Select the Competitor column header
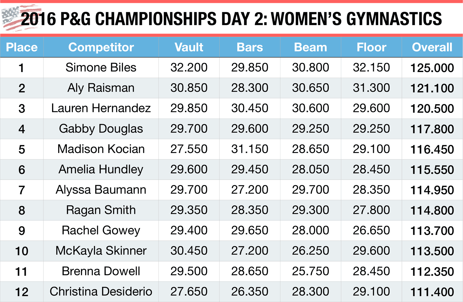The height and width of the screenshot is (302, 463). click(101, 47)
